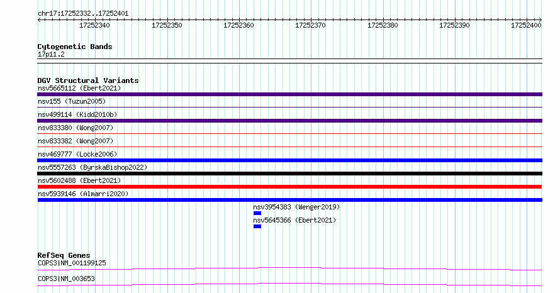Viewport: 560px width, 293px height.
Task: Click ruler position 17252400
Action: 526,25
